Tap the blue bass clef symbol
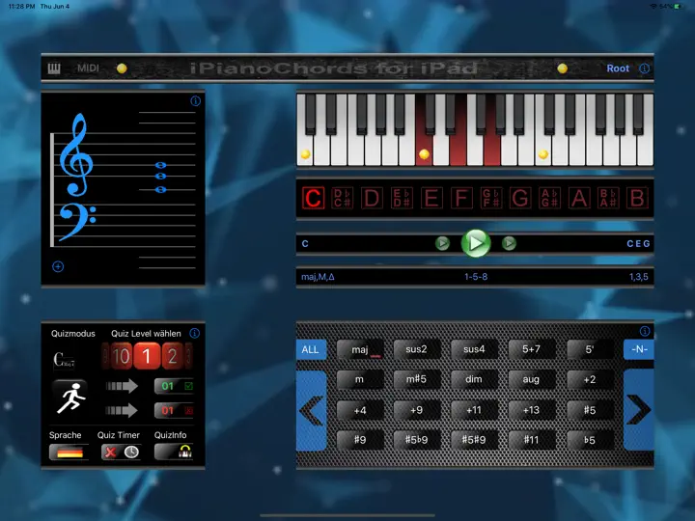Image resolution: width=695 pixels, height=521 pixels. (x=77, y=222)
